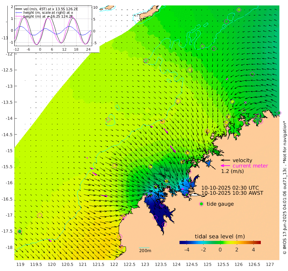Click '10-10-2025 02:30 UTC' timestamp

pyautogui.click(x=230, y=188)
